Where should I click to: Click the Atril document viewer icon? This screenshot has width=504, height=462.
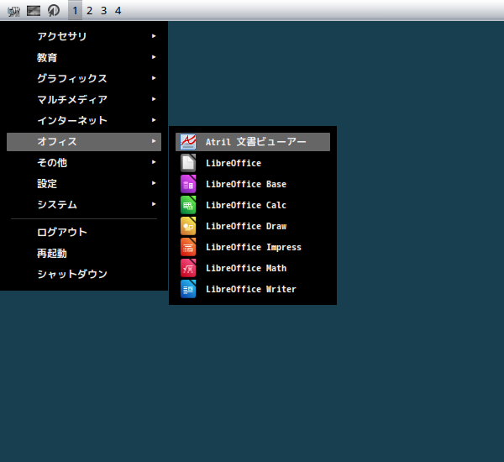coord(188,142)
